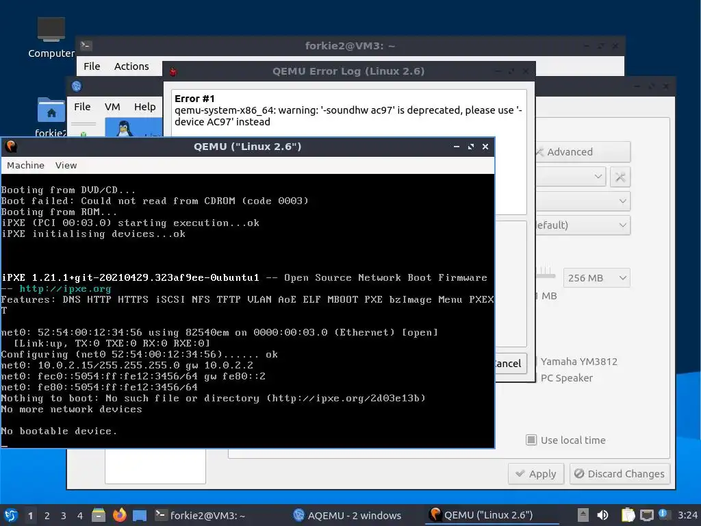
Task: Open AQEMU's File menu
Action: point(82,106)
